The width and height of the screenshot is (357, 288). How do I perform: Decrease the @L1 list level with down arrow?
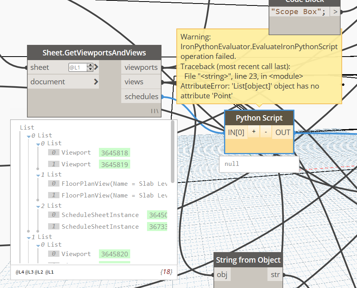click(90, 69)
